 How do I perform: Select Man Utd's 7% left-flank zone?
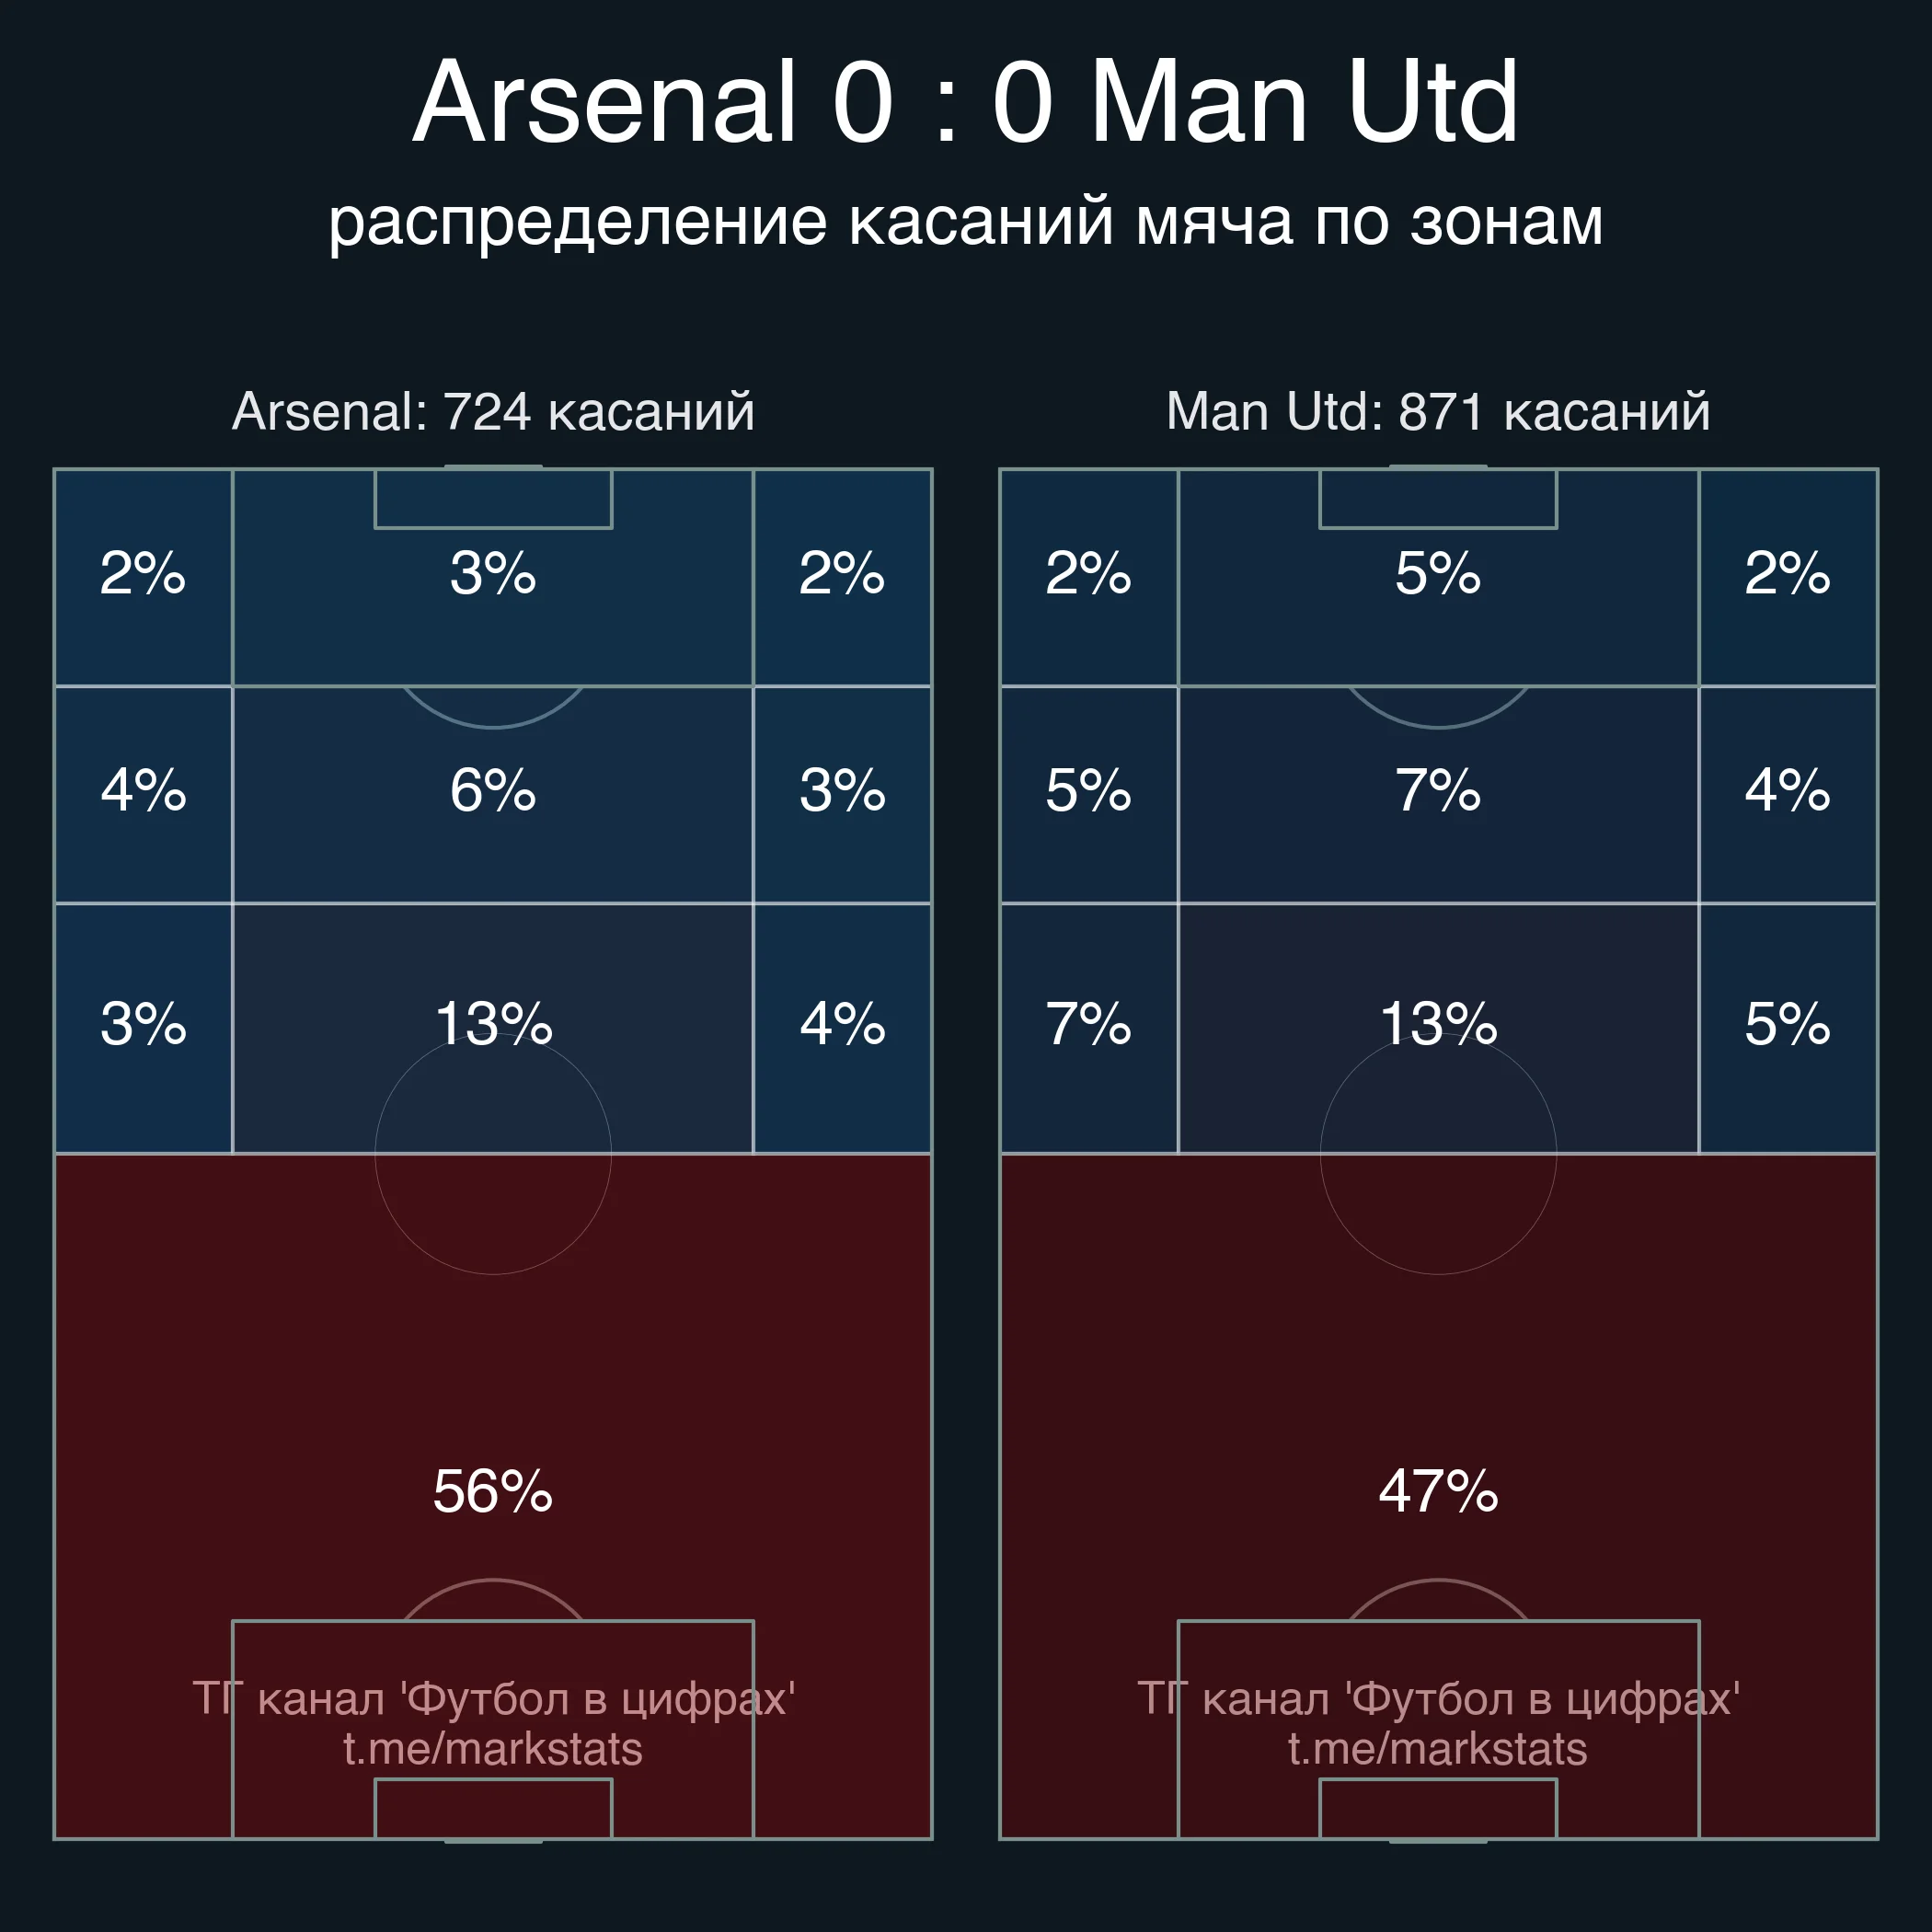[1088, 1023]
